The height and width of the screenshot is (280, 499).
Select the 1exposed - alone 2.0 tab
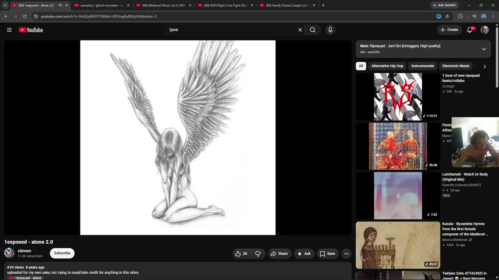[x=40, y=5]
